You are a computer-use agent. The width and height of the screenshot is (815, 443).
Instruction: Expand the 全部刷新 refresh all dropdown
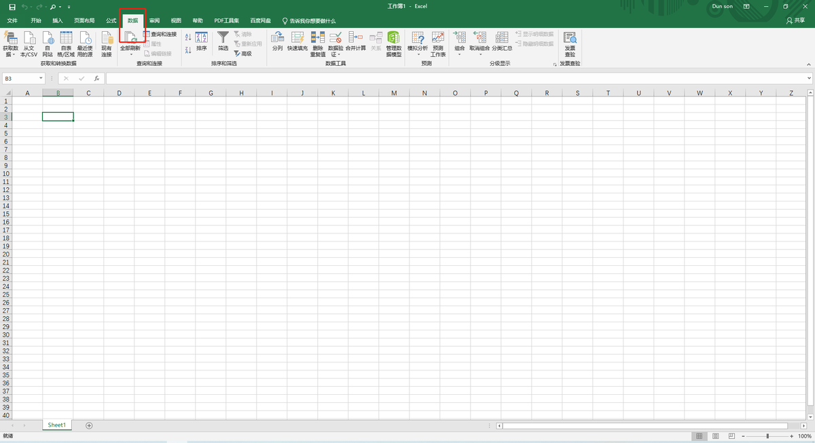point(130,54)
